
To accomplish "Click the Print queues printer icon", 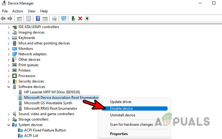I will coord(15,65).
